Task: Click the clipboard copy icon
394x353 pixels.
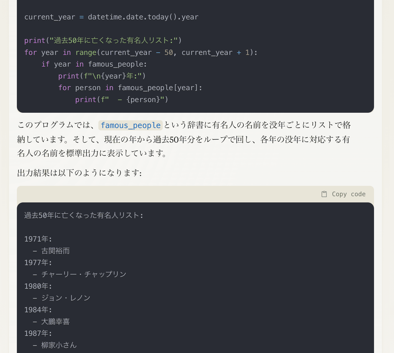Action: coord(324,194)
